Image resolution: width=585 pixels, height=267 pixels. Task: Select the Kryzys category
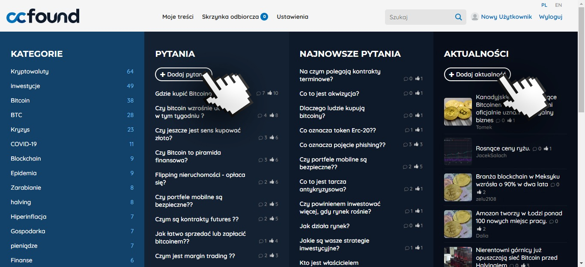pyautogui.click(x=20, y=129)
